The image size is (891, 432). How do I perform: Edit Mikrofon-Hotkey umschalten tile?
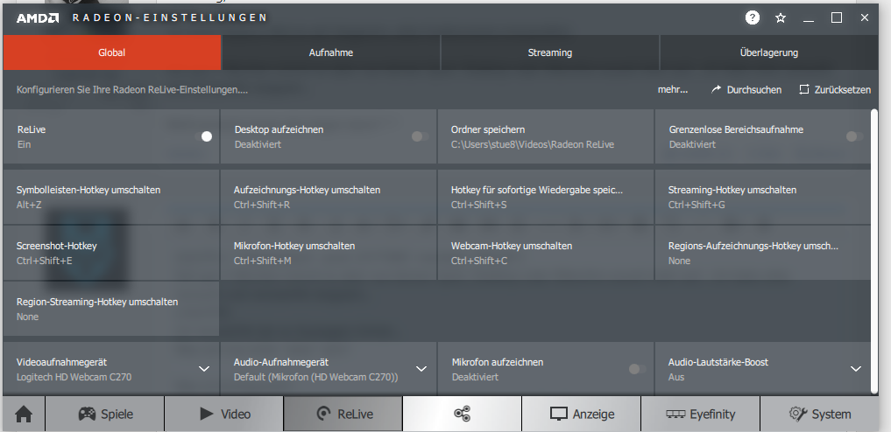(329, 253)
